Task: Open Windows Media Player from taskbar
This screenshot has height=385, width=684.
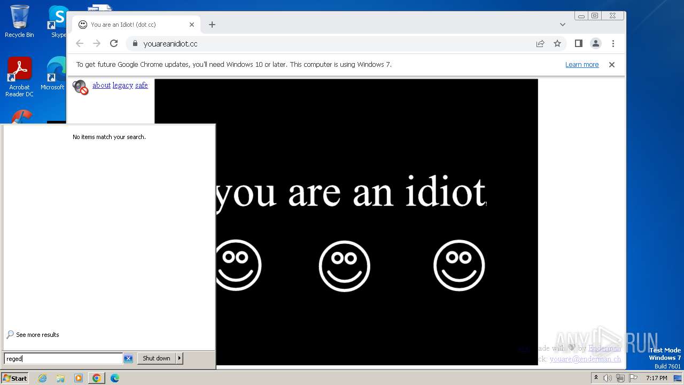Action: click(79, 378)
